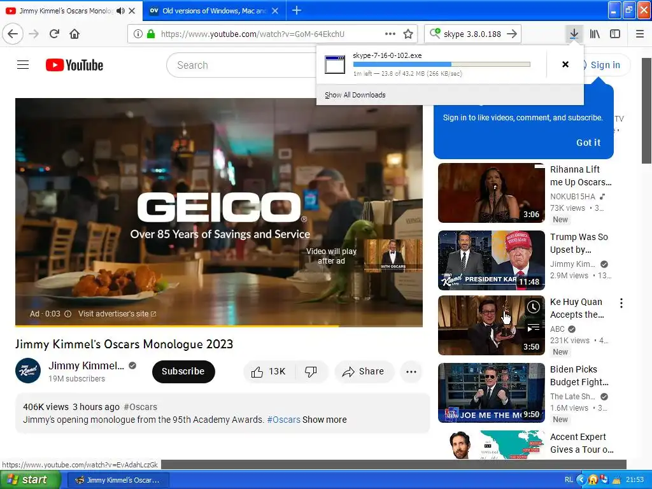Click Sign in button

coord(605,65)
